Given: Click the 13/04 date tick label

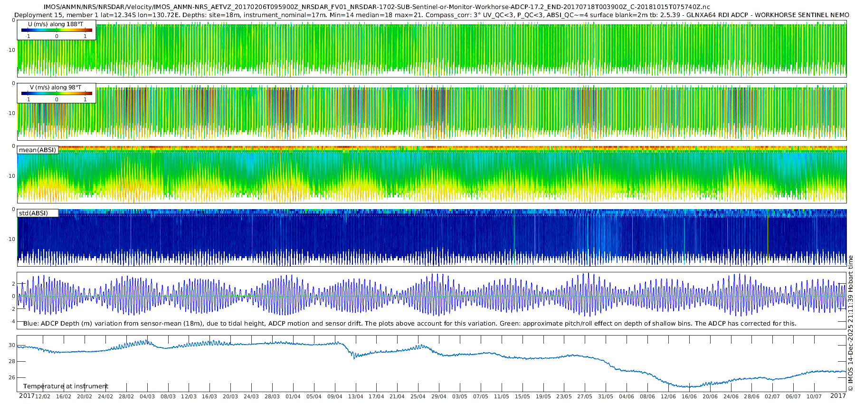Looking at the screenshot, I should pyautogui.click(x=356, y=396).
